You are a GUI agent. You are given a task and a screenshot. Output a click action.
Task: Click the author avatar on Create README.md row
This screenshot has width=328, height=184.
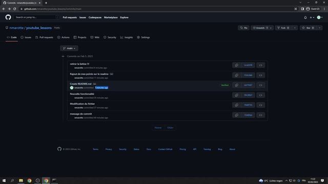click(x=72, y=87)
